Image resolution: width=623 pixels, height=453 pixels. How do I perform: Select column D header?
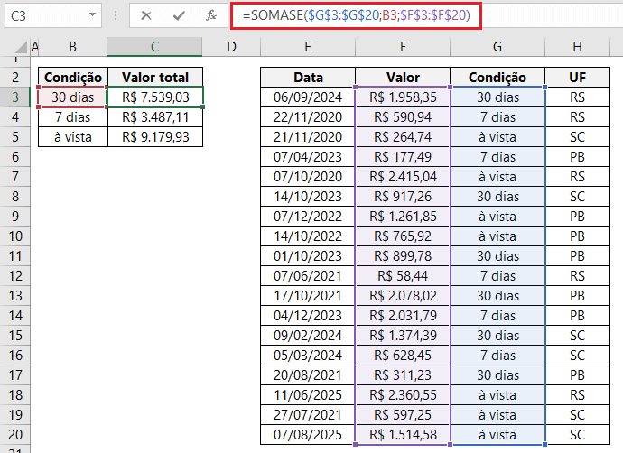231,47
